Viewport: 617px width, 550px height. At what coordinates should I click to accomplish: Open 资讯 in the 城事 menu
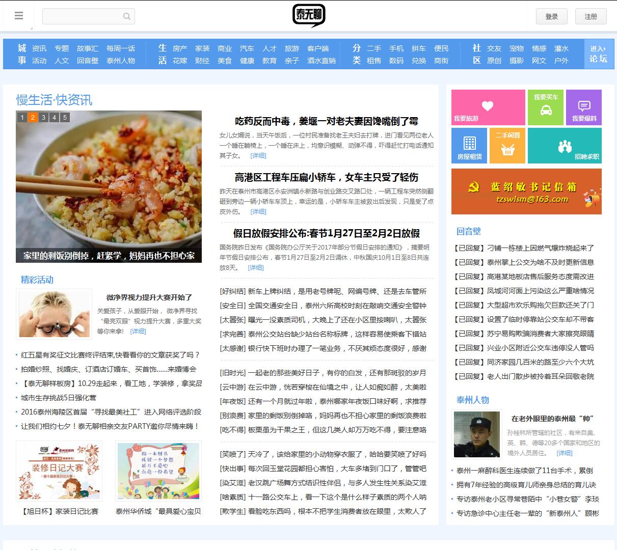39,48
